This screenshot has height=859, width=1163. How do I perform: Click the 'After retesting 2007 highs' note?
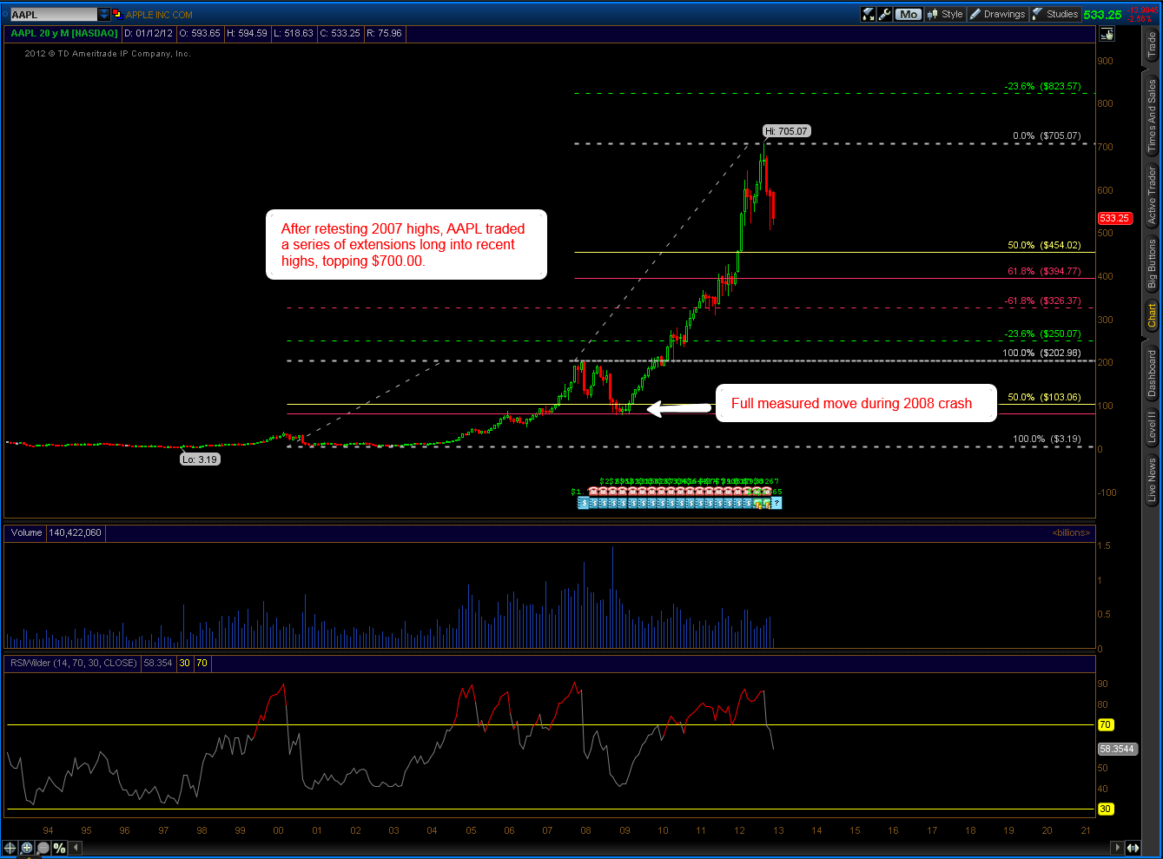pos(406,245)
